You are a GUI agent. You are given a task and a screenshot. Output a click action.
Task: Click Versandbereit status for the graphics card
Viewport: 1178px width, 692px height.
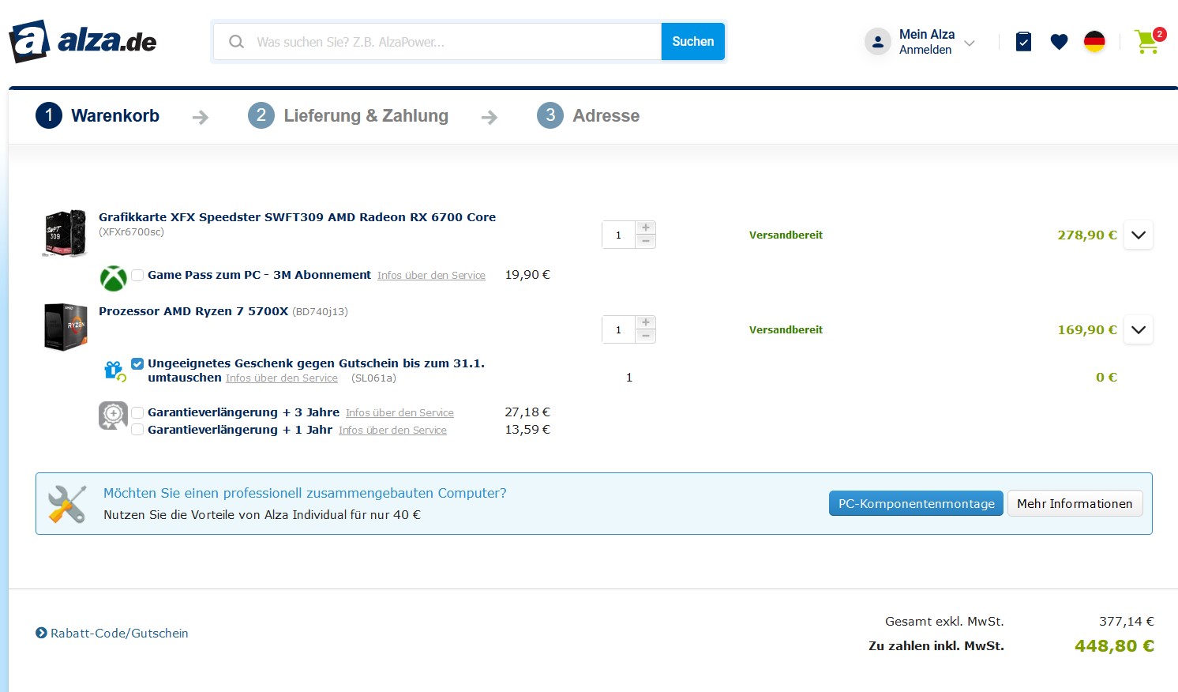pos(786,235)
